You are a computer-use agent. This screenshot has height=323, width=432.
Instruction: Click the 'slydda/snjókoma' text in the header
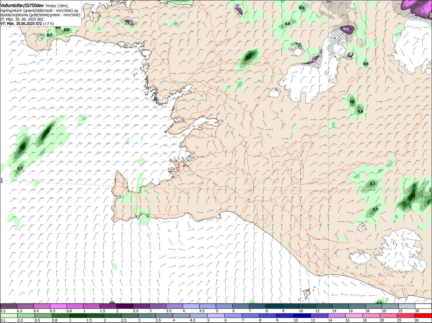13,15
